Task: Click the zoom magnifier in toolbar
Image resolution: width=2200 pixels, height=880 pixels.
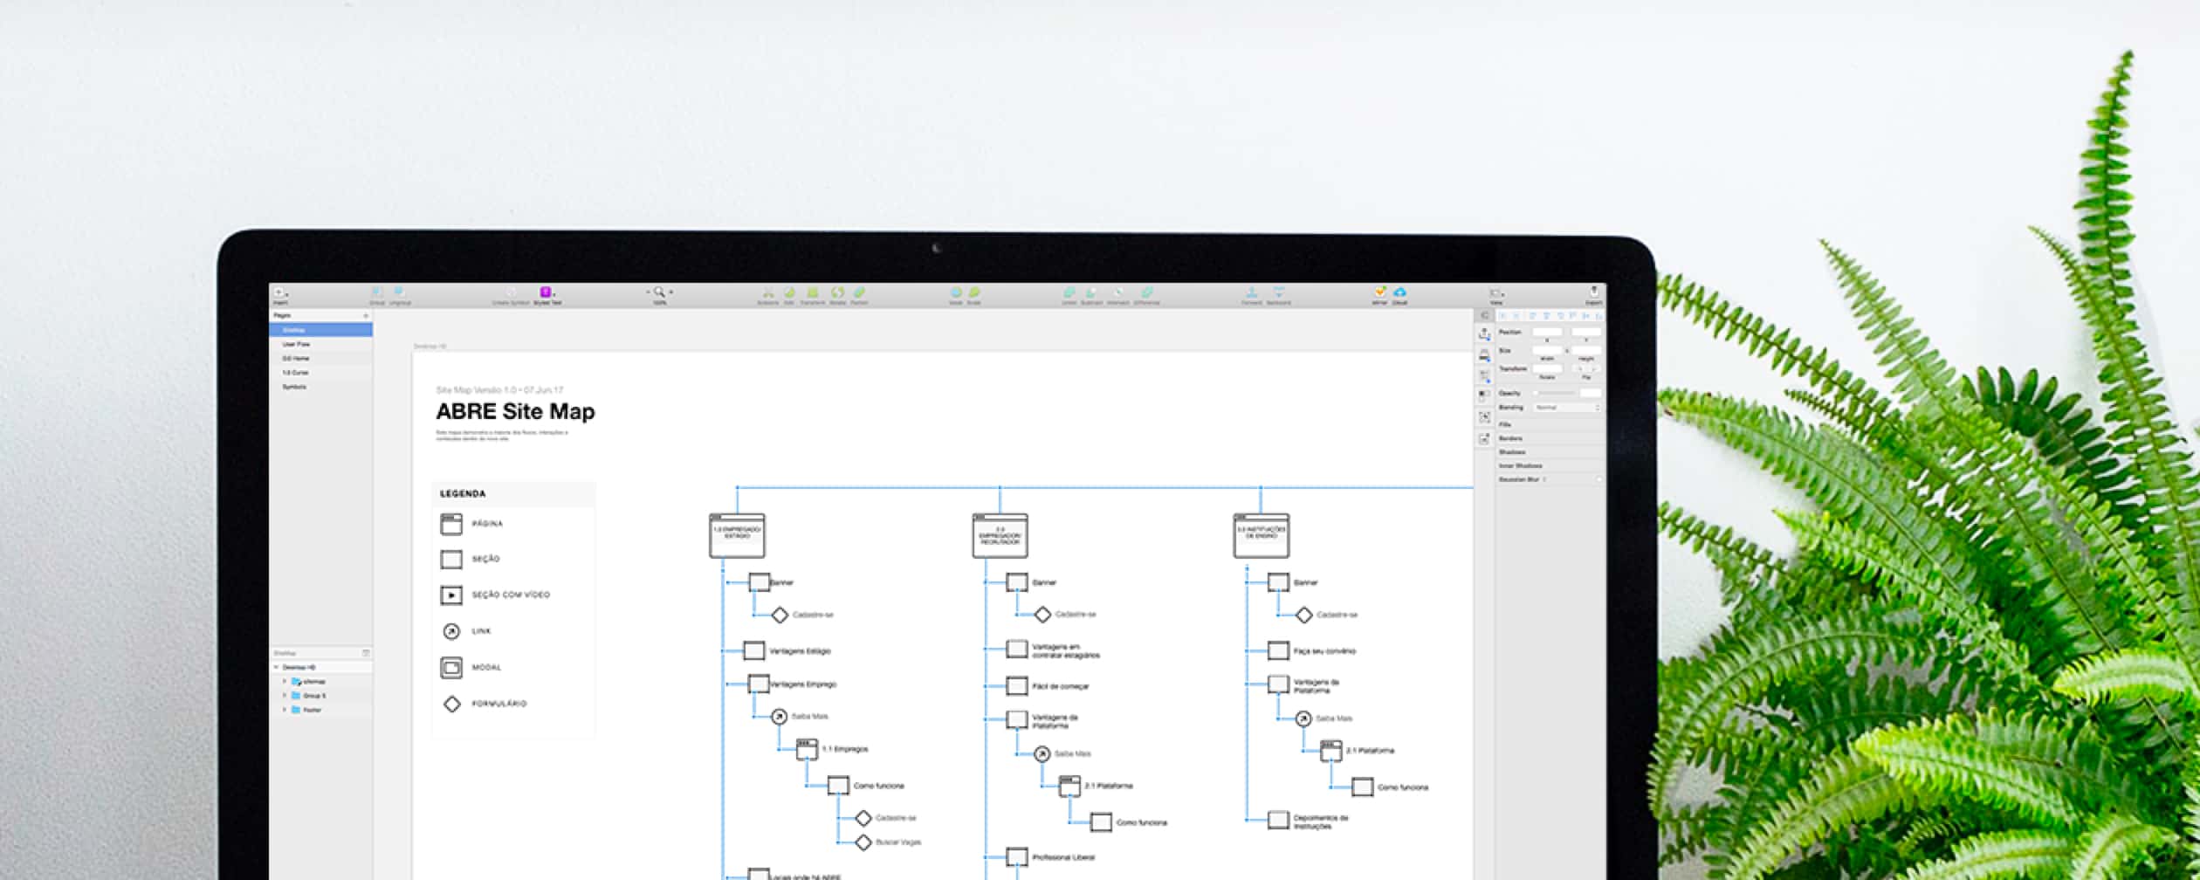Action: click(x=659, y=292)
